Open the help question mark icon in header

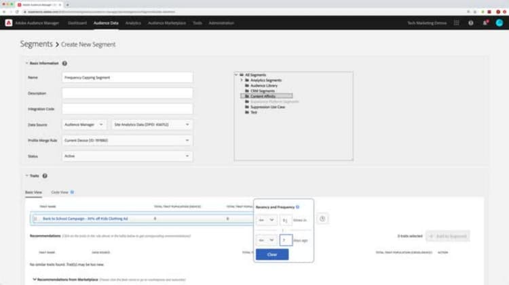click(471, 23)
